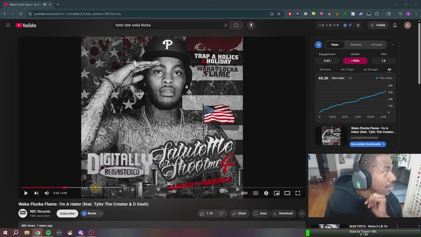Open Chrome three-dot menu
Viewport: 421px width, 237px height.
tap(415, 14)
